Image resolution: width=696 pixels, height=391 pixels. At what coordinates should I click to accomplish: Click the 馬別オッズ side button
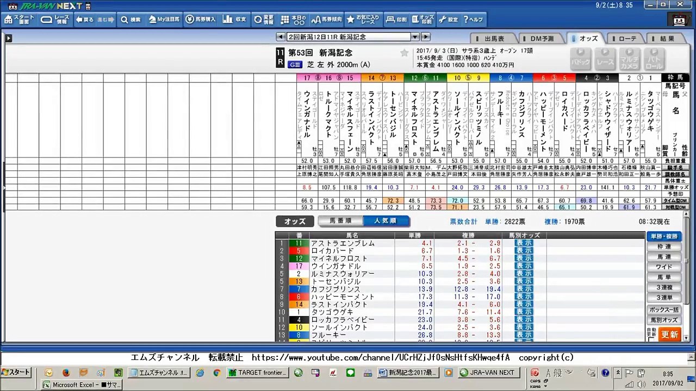point(664,320)
